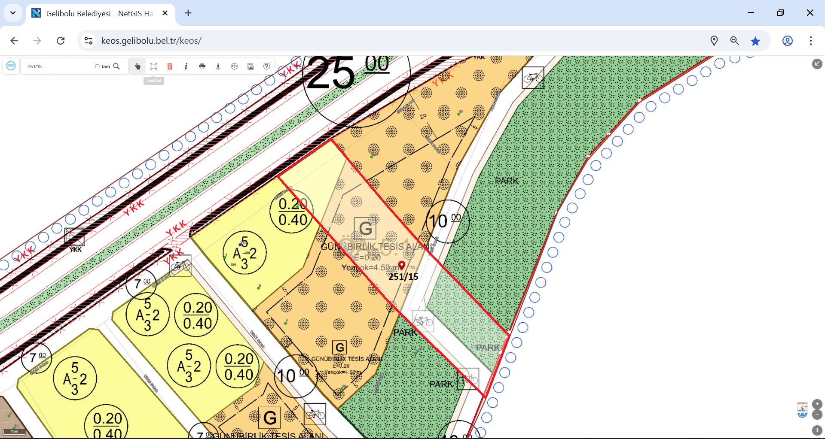The image size is (825, 439).
Task: View site information icon in address bar
Action: tap(89, 41)
